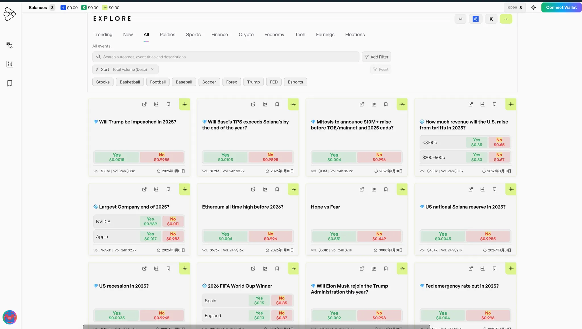Select the All exchanges filter toggle
The width and height of the screenshot is (582, 329).
(460, 19)
